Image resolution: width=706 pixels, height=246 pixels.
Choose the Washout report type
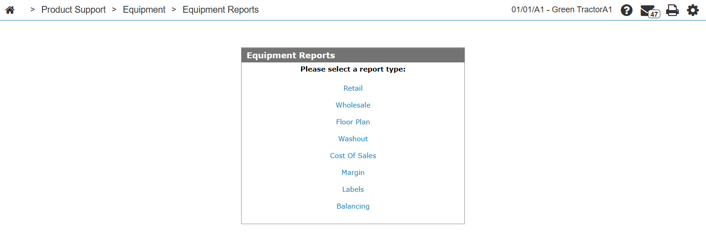pyautogui.click(x=353, y=139)
